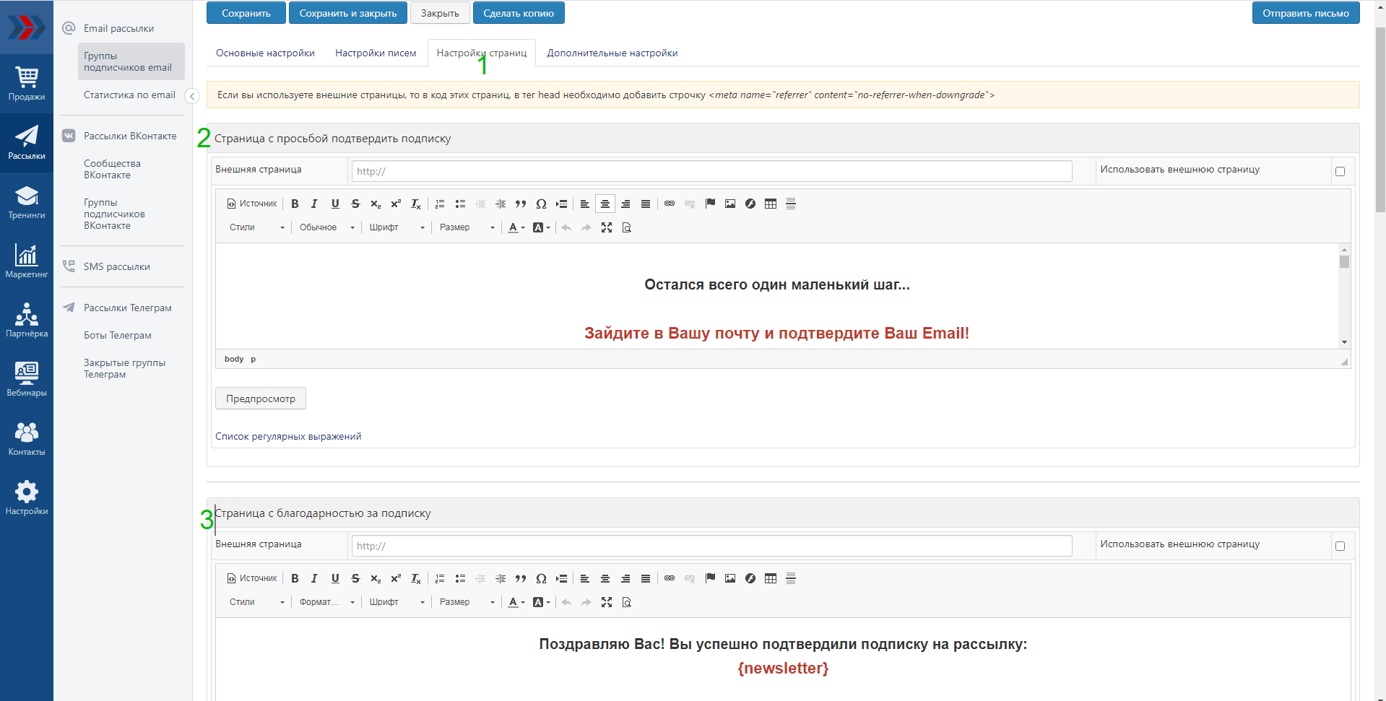This screenshot has height=701, width=1386.
Task: Open the Стили dropdown in first editor
Action: pos(256,227)
